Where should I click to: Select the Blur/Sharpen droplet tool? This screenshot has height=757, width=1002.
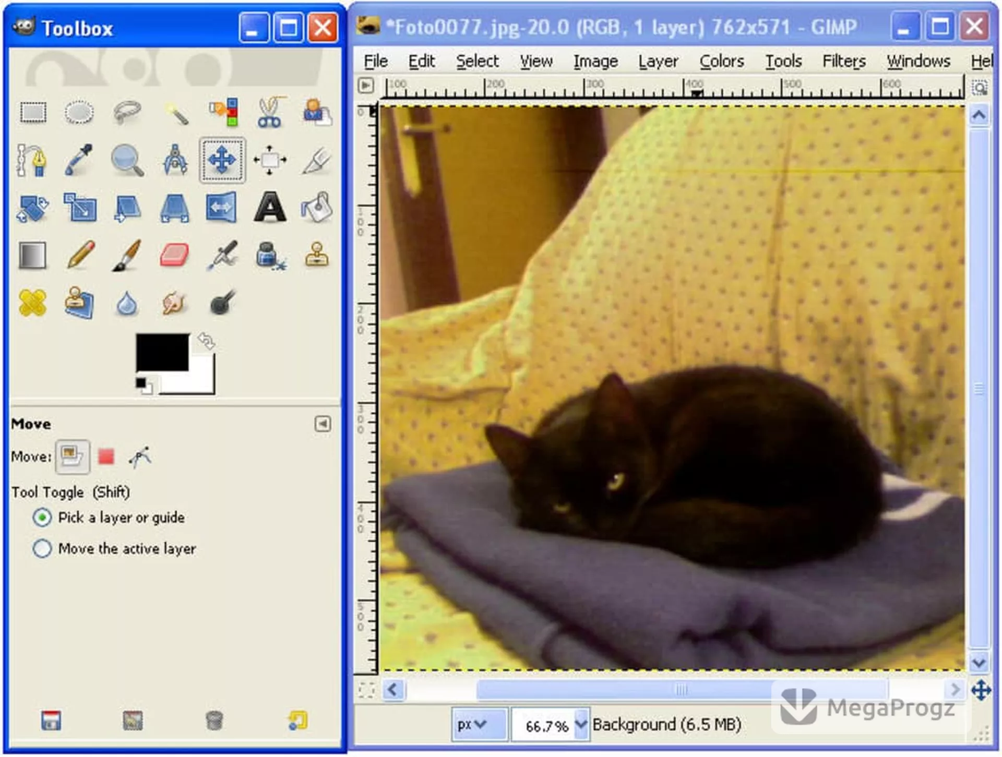pyautogui.click(x=127, y=304)
